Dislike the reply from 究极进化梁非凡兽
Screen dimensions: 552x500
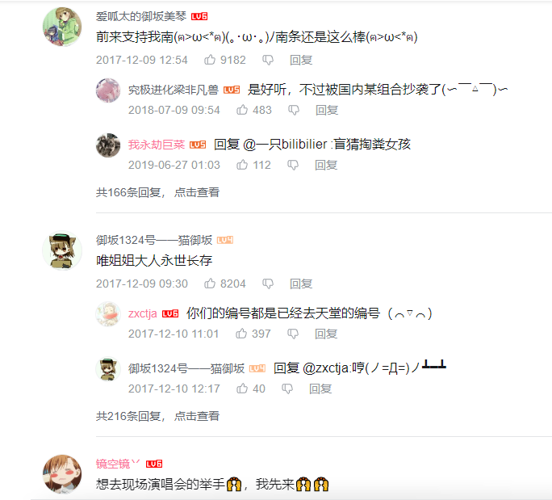point(294,110)
